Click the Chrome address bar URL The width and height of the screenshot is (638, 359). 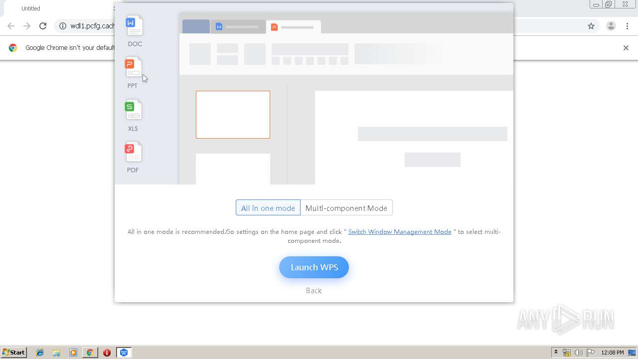(x=93, y=26)
